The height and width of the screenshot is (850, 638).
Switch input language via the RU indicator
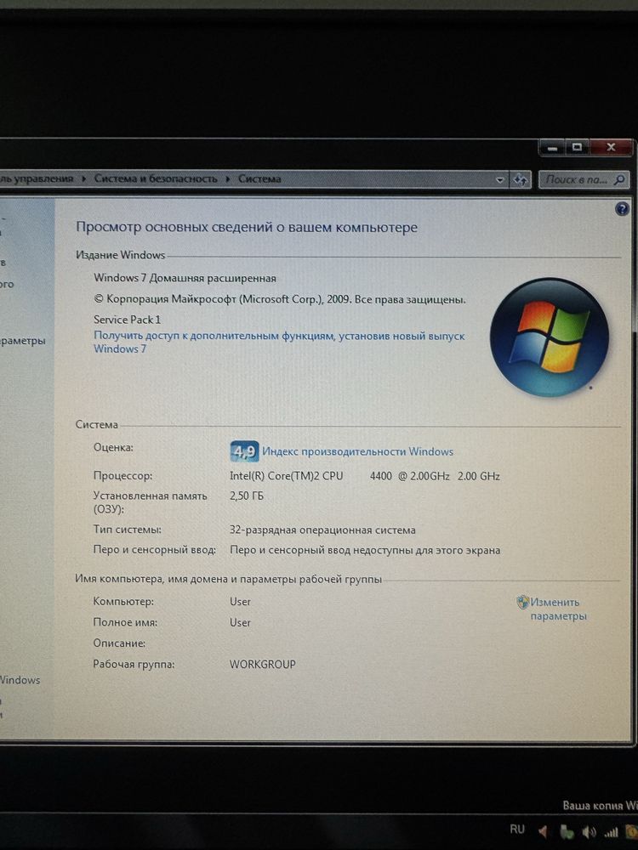[517, 830]
